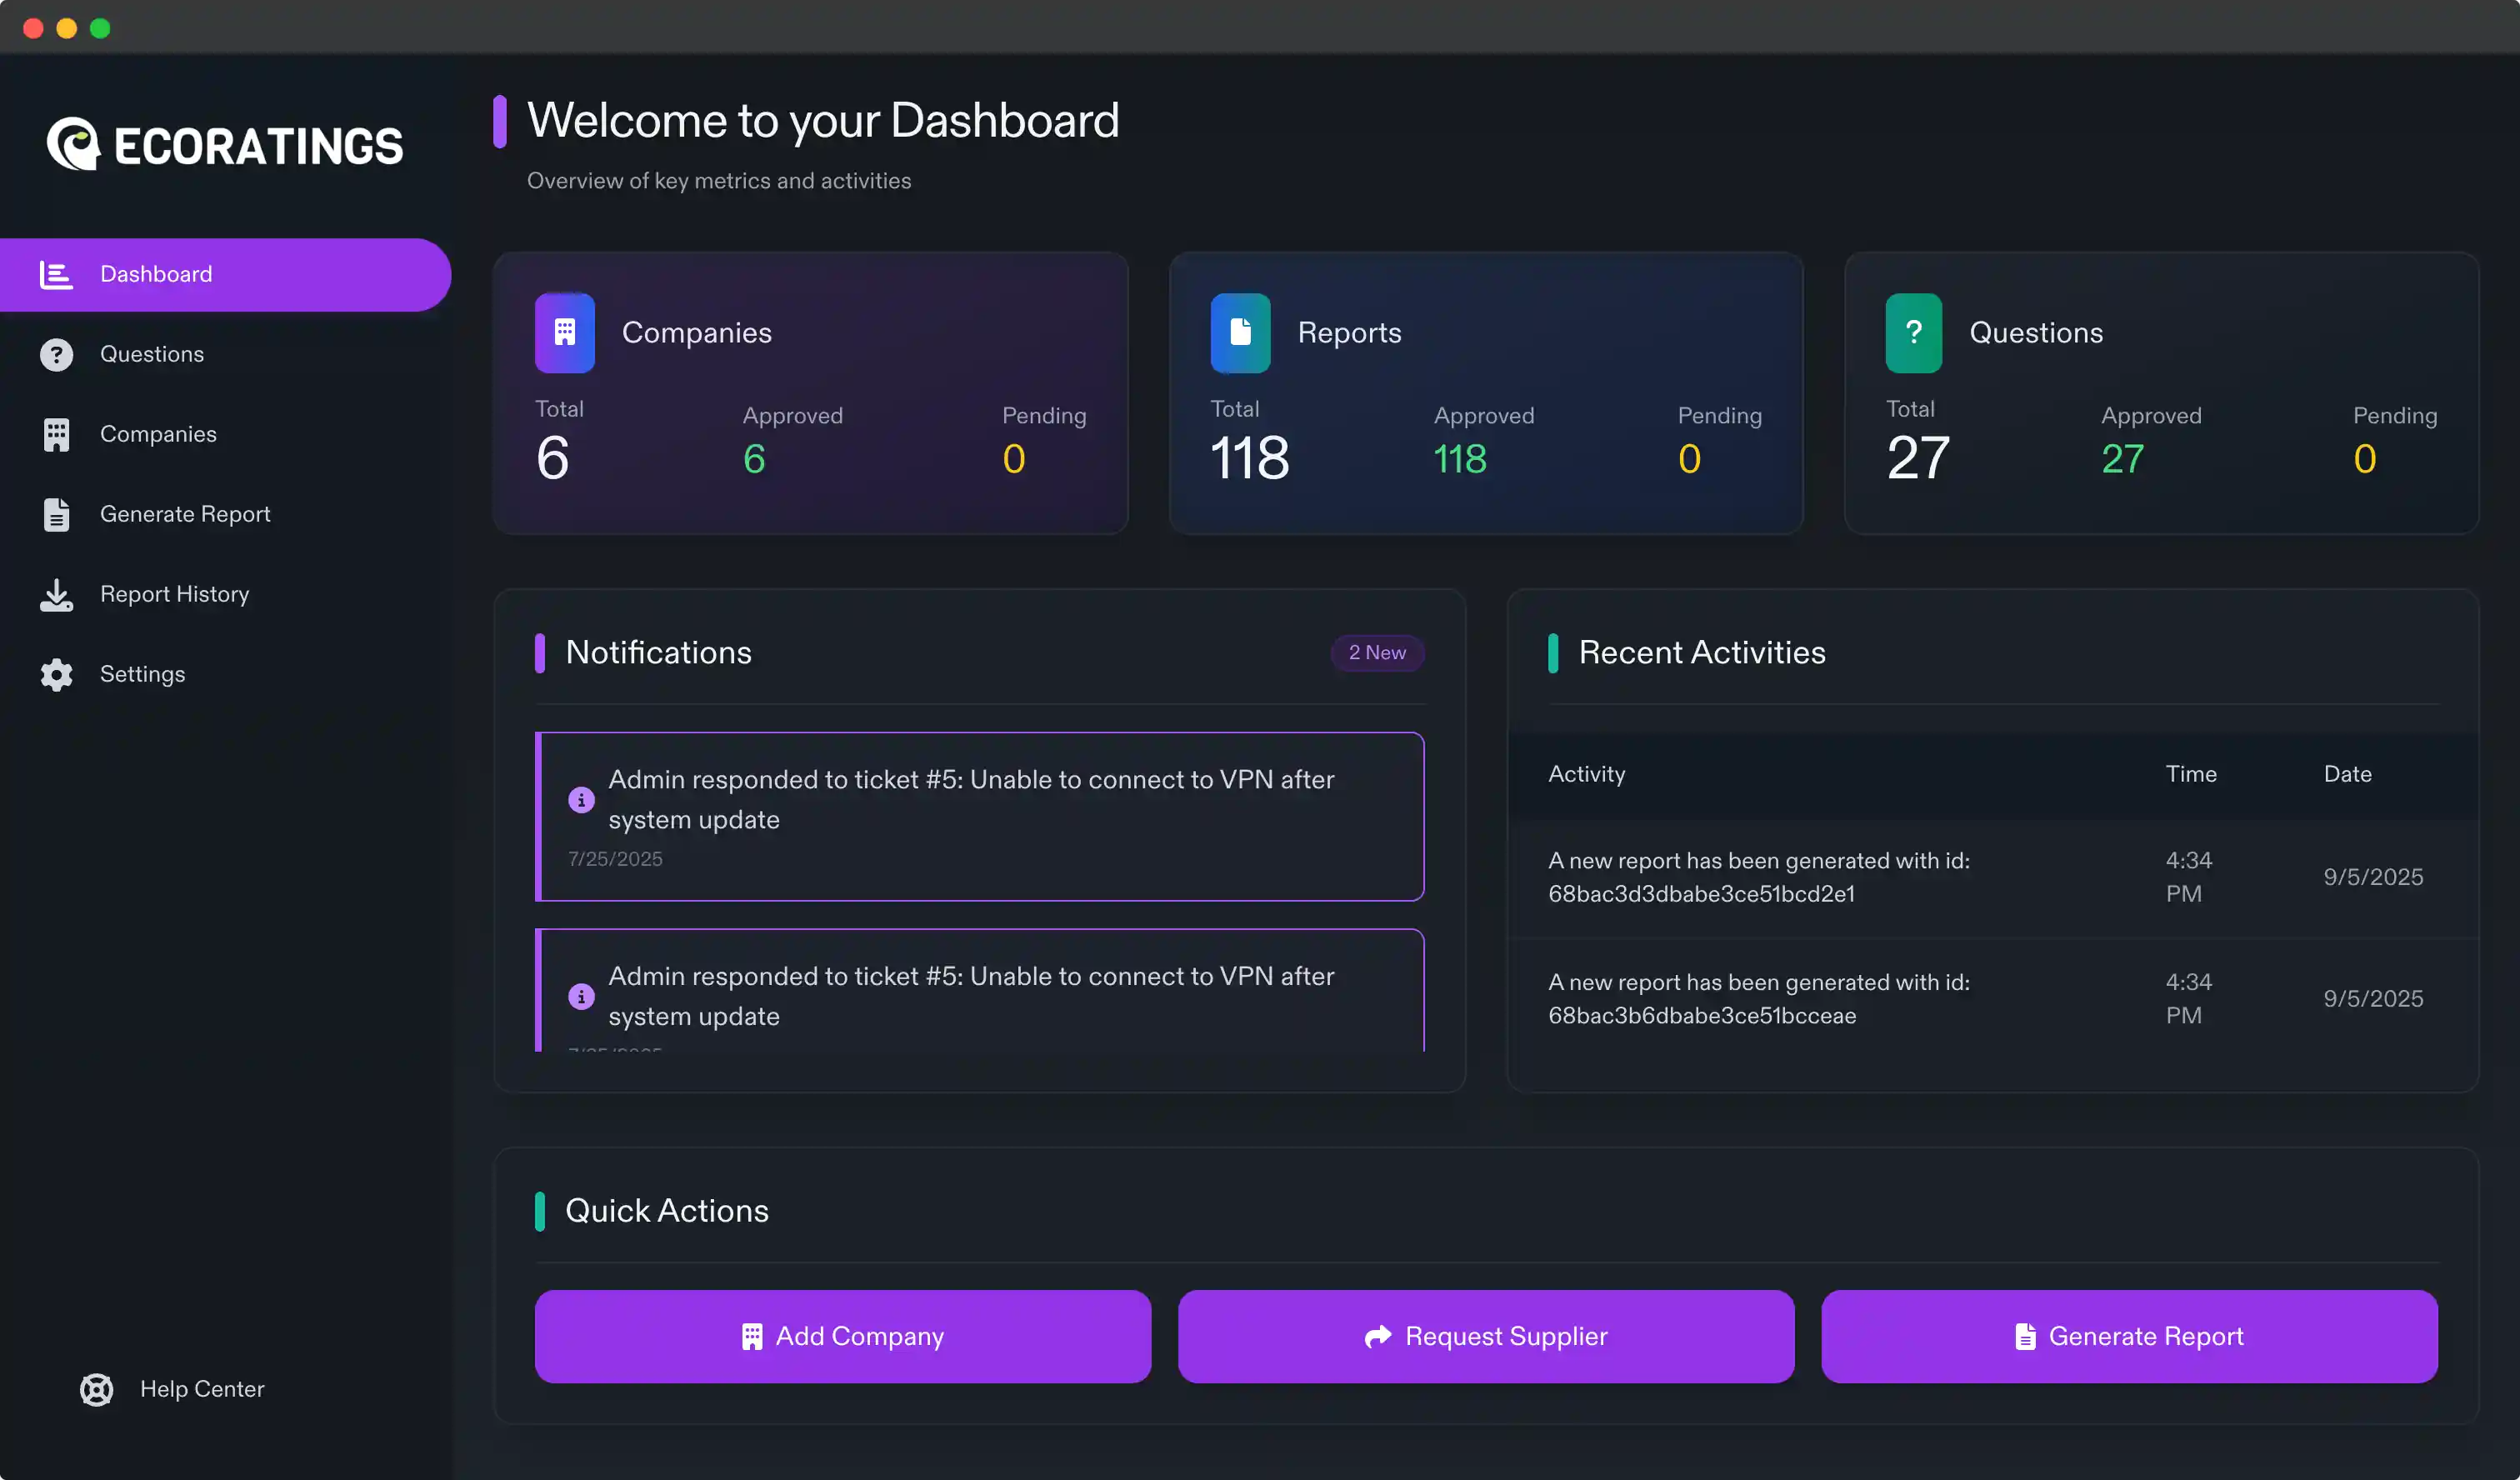Click the Report History download icon
The height and width of the screenshot is (1480, 2520).
tap(56, 594)
